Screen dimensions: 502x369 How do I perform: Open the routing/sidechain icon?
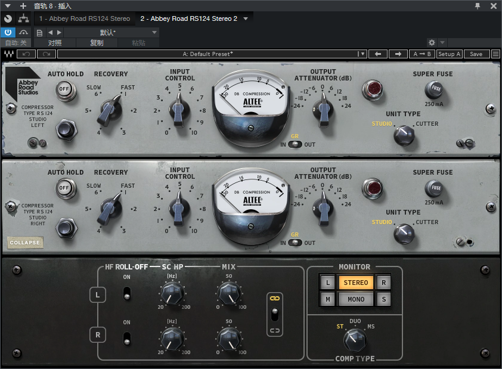[23, 18]
